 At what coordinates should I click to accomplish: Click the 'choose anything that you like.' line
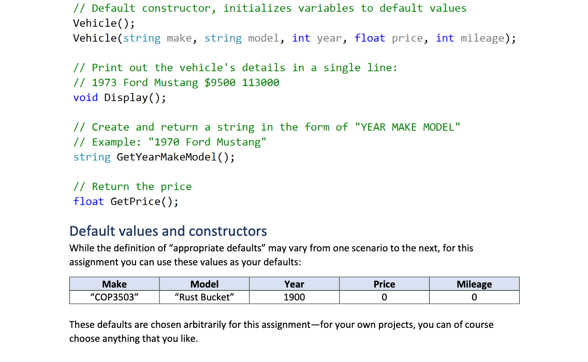tap(134, 339)
